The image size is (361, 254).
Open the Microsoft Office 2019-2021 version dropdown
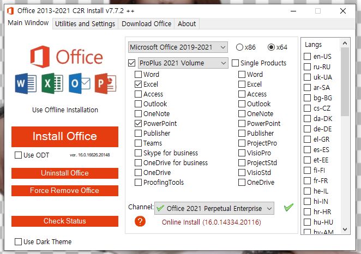coord(178,47)
